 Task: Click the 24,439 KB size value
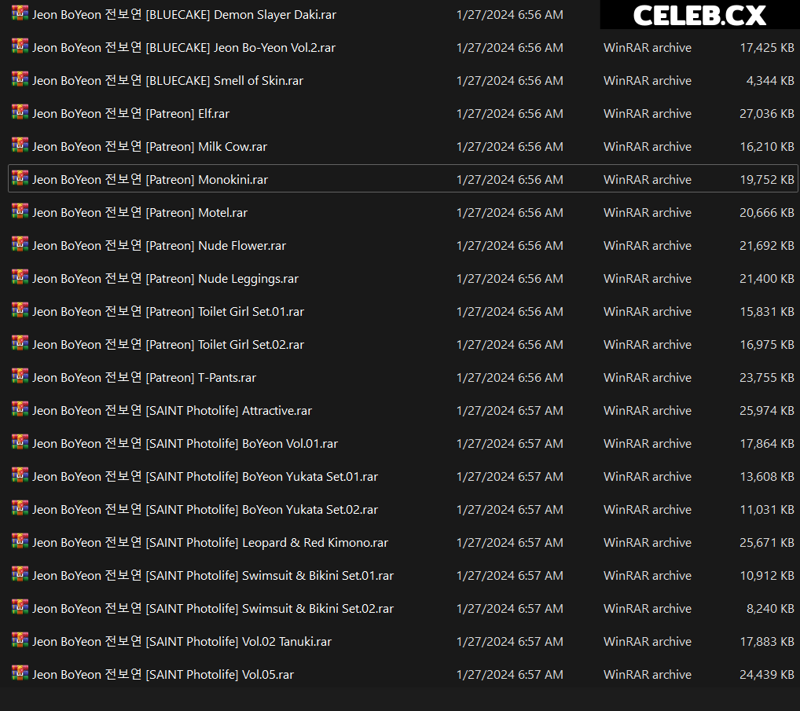pos(767,674)
